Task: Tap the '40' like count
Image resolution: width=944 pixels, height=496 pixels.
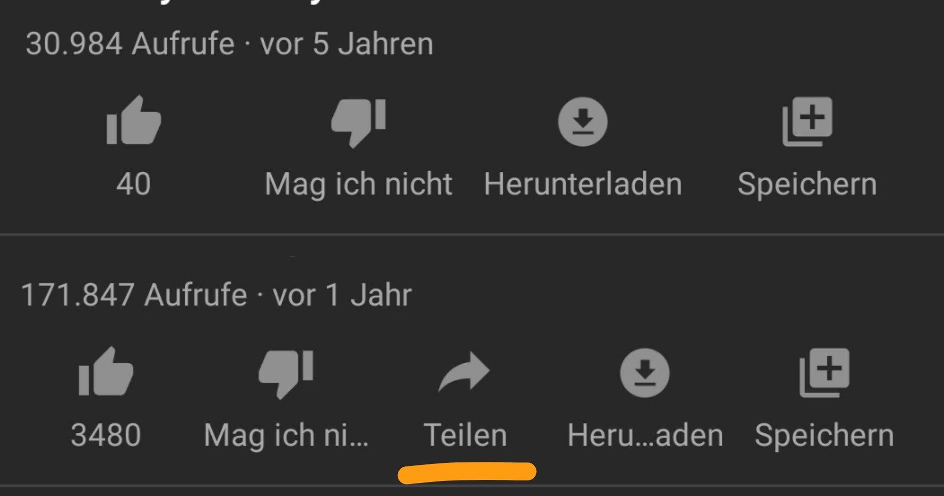Action: [x=134, y=183]
